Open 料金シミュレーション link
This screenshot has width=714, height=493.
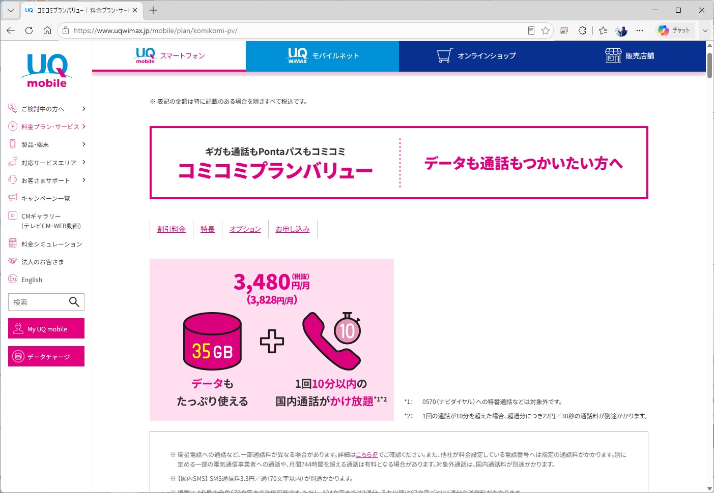[x=51, y=244]
